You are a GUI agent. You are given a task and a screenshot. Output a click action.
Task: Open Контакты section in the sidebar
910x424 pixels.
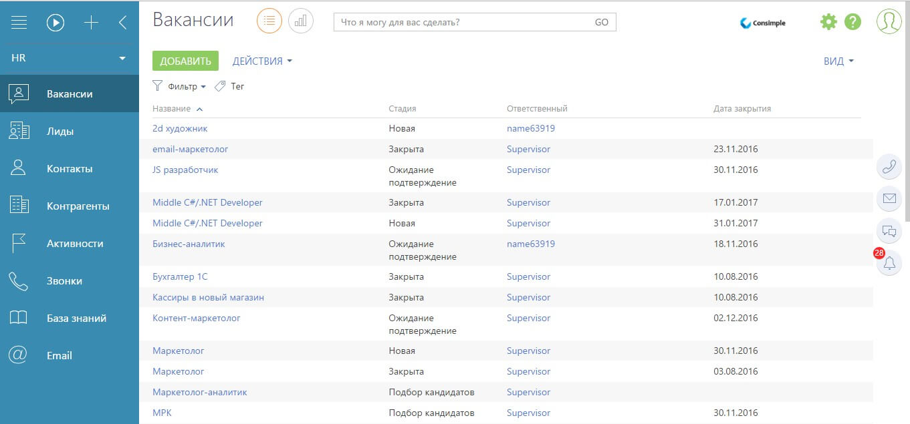[x=70, y=169]
